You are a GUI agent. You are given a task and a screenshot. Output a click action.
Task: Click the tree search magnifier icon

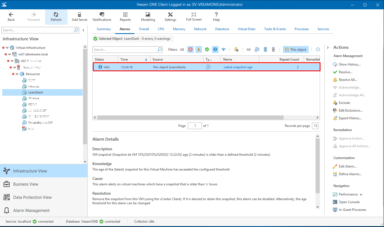[76, 30]
